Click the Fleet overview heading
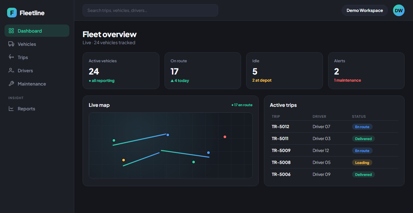 point(110,34)
